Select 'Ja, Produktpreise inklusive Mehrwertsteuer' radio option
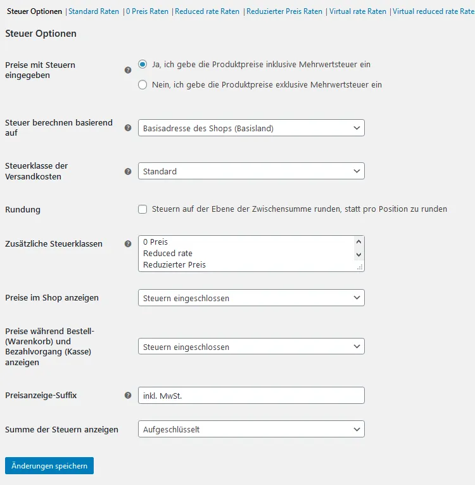The width and height of the screenshot is (475, 485). 142,64
